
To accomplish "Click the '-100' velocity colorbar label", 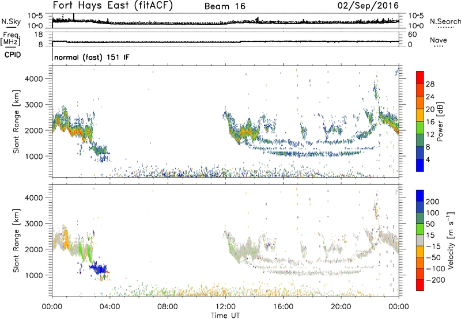I will (x=436, y=269).
